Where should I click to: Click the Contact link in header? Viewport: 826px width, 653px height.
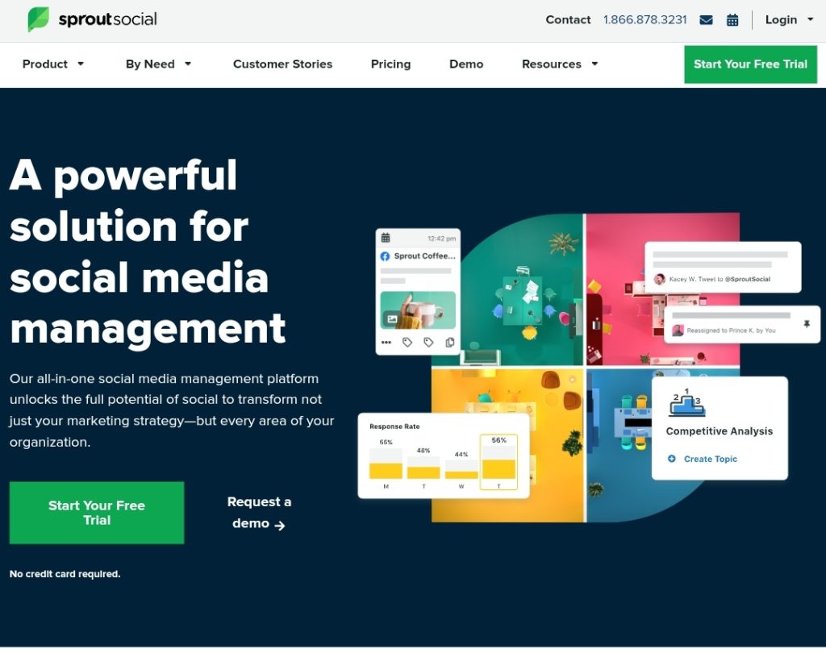(x=568, y=19)
